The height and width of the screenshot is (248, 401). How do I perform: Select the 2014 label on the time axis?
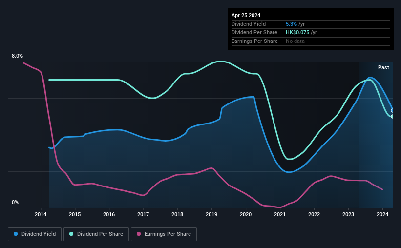click(x=41, y=214)
